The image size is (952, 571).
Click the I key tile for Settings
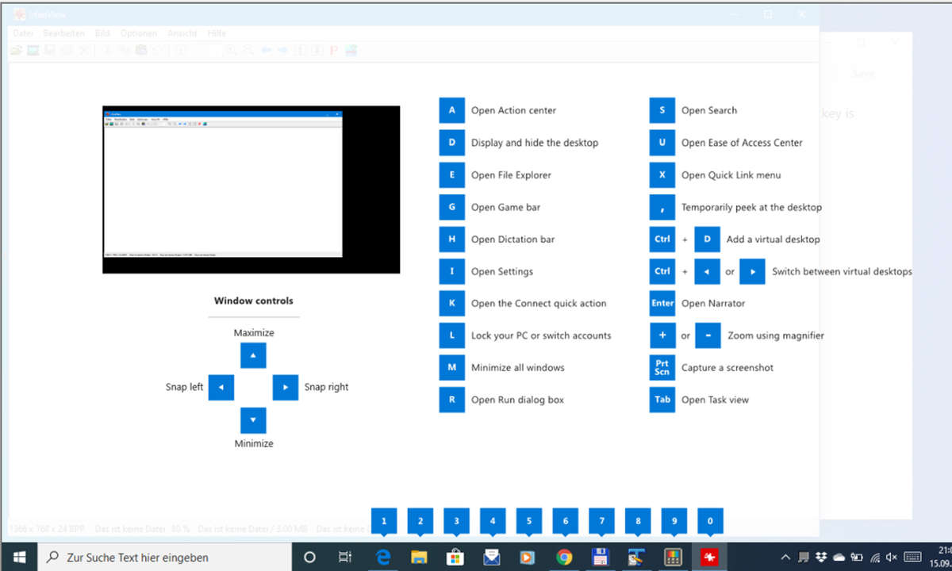click(451, 271)
